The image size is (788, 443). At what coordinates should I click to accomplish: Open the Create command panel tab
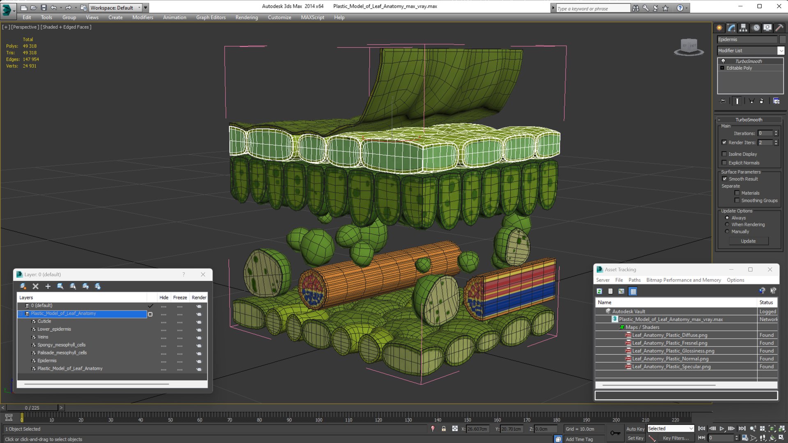[719, 28]
